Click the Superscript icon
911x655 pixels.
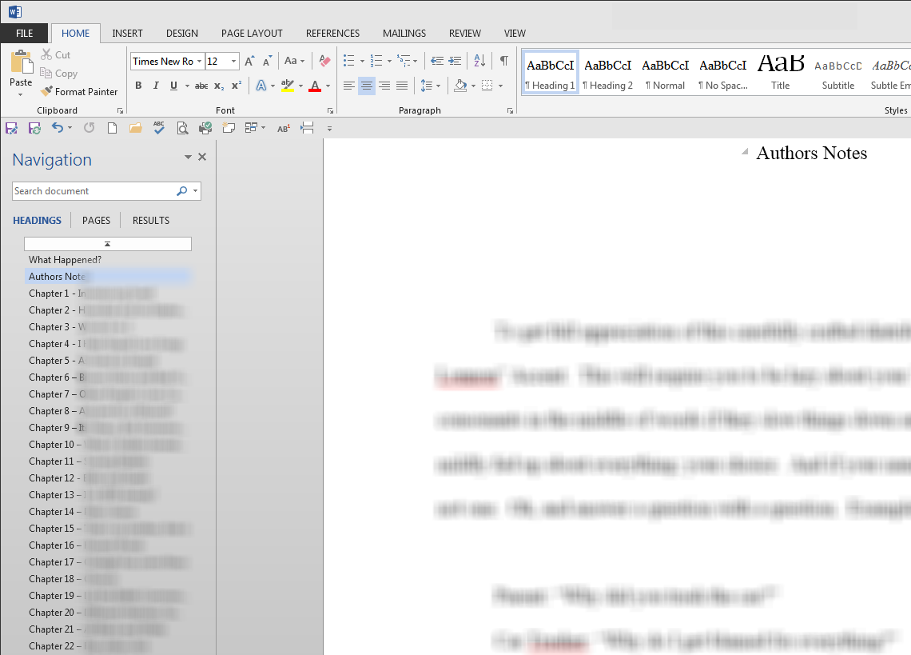pyautogui.click(x=236, y=86)
